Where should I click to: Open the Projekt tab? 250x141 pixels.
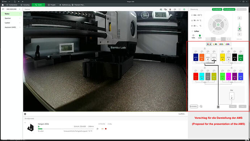(52, 5)
